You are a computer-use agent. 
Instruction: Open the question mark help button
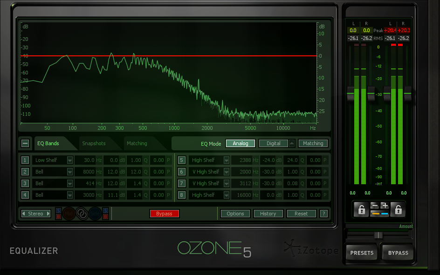pos(323,214)
